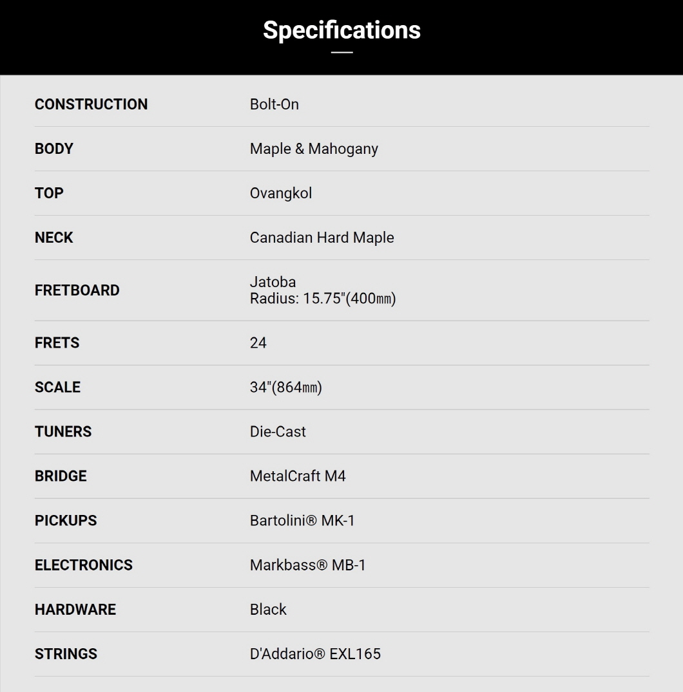This screenshot has height=692, width=683.
Task: Click the Jatoba fretboard value
Action: point(273,282)
